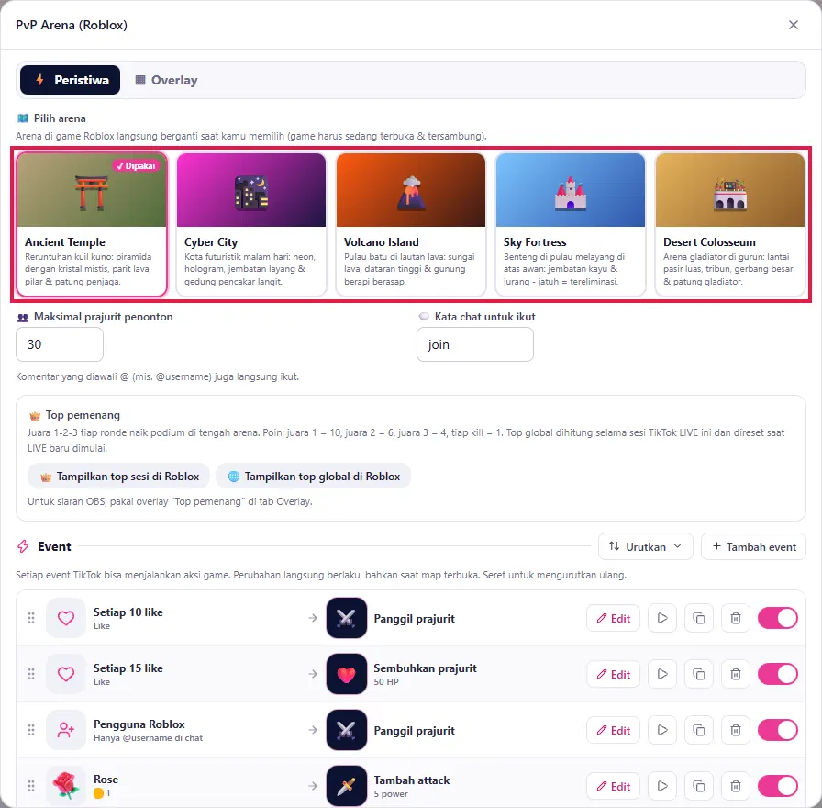Viewport: 822px width, 808px height.
Task: Duplicate the 'Pengguna Roblox' event
Action: [x=699, y=730]
